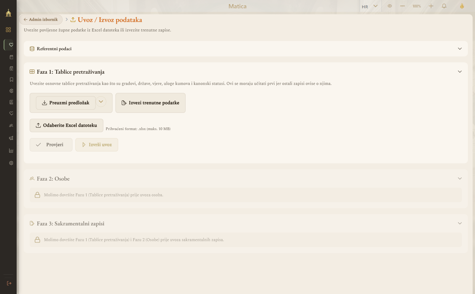Open the dashboard grid icon in sidebar
The image size is (475, 294).
pos(8,30)
